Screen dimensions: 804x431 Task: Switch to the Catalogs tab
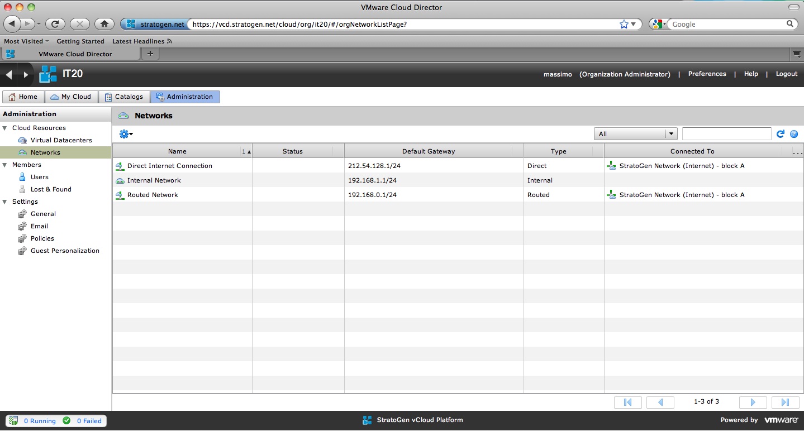coord(124,97)
